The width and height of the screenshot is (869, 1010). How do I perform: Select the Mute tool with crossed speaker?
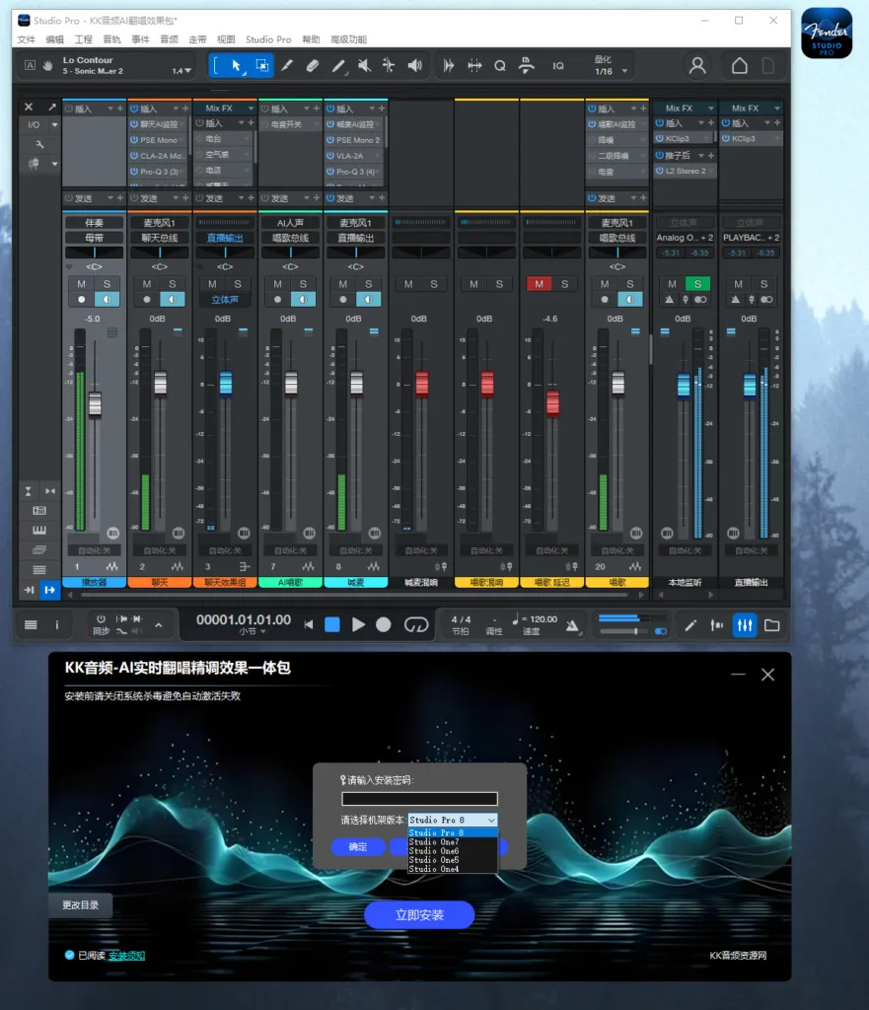point(365,66)
